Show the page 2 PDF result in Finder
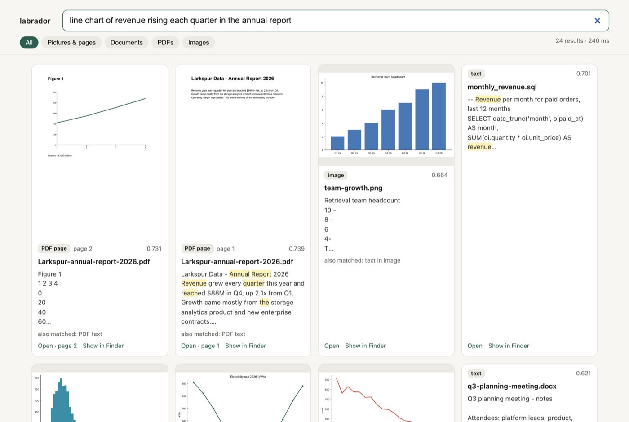The height and width of the screenshot is (422, 629). pyautogui.click(x=103, y=346)
